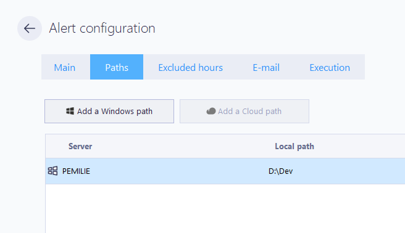
Task: Select the D:\Dev local path cell
Action: click(280, 171)
